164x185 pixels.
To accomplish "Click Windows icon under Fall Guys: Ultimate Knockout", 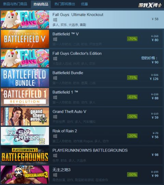I will (x=55, y=20).
